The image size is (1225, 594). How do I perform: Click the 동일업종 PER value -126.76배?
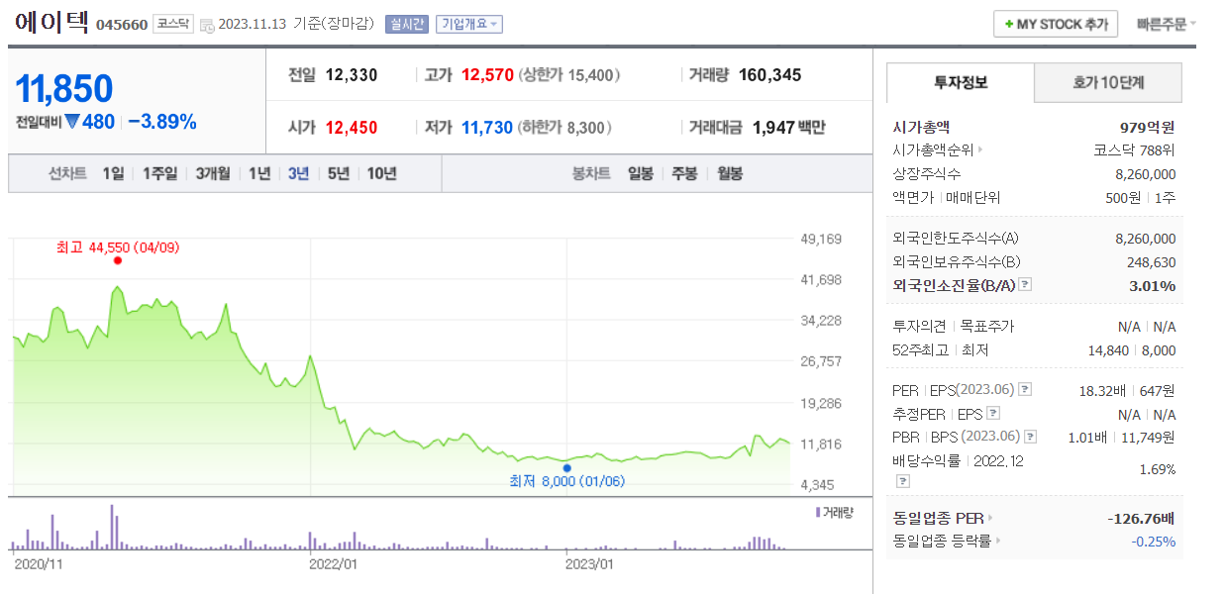(x=1141, y=518)
